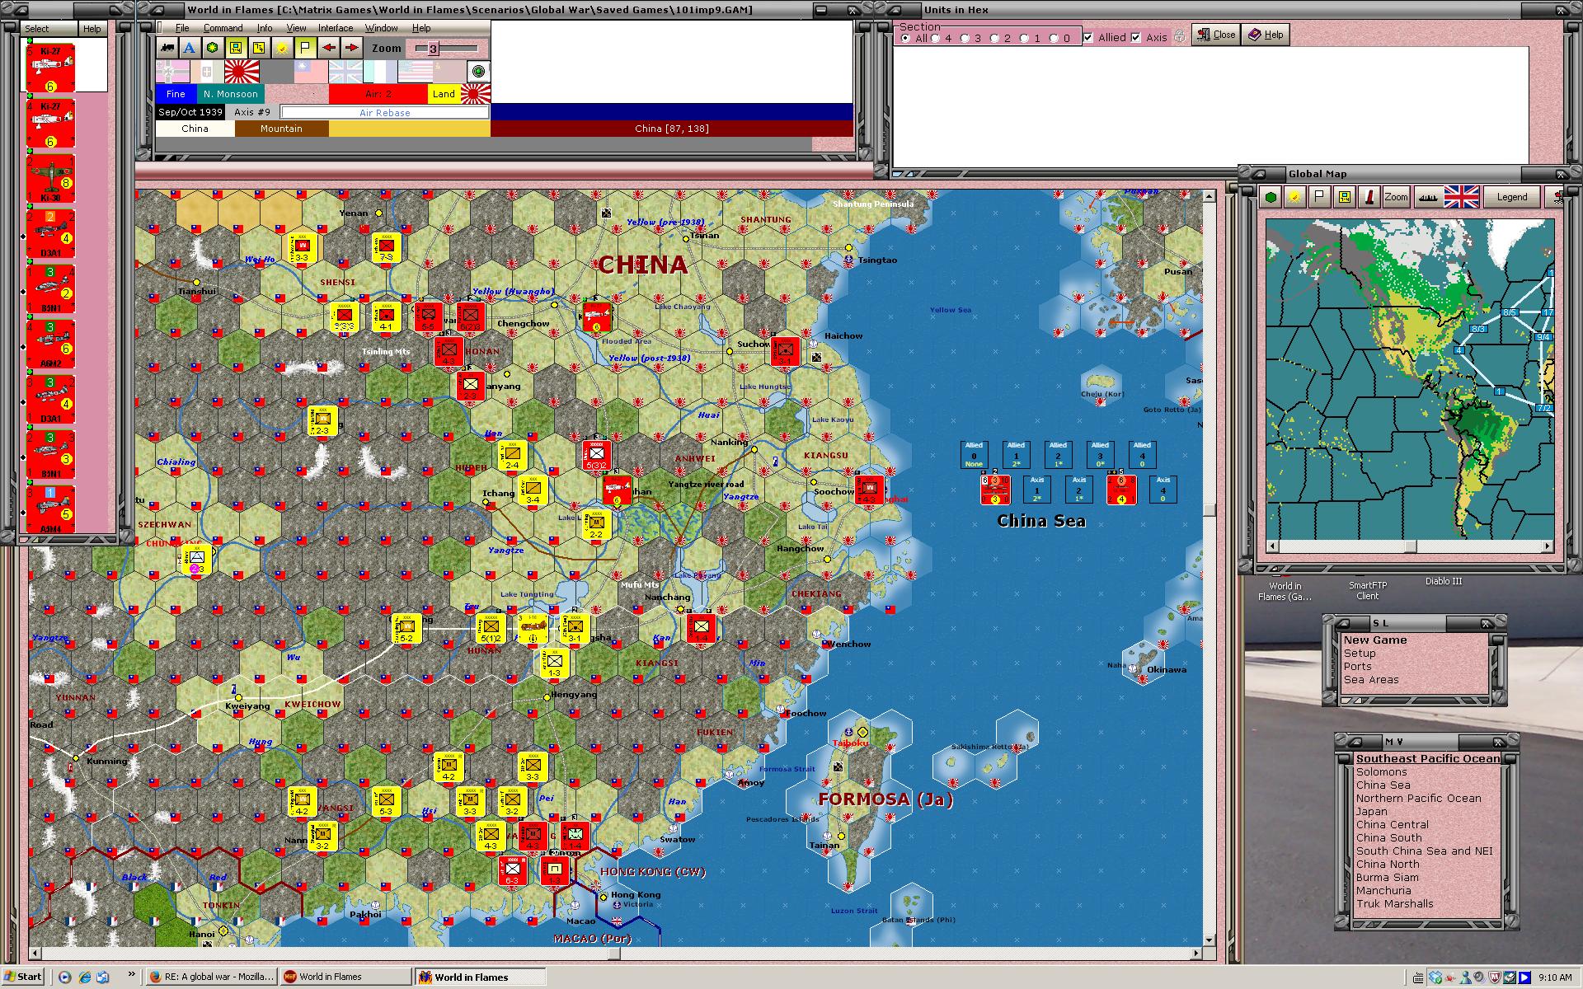
Task: Select the A5M4 unit counter in list
Action: [50, 509]
